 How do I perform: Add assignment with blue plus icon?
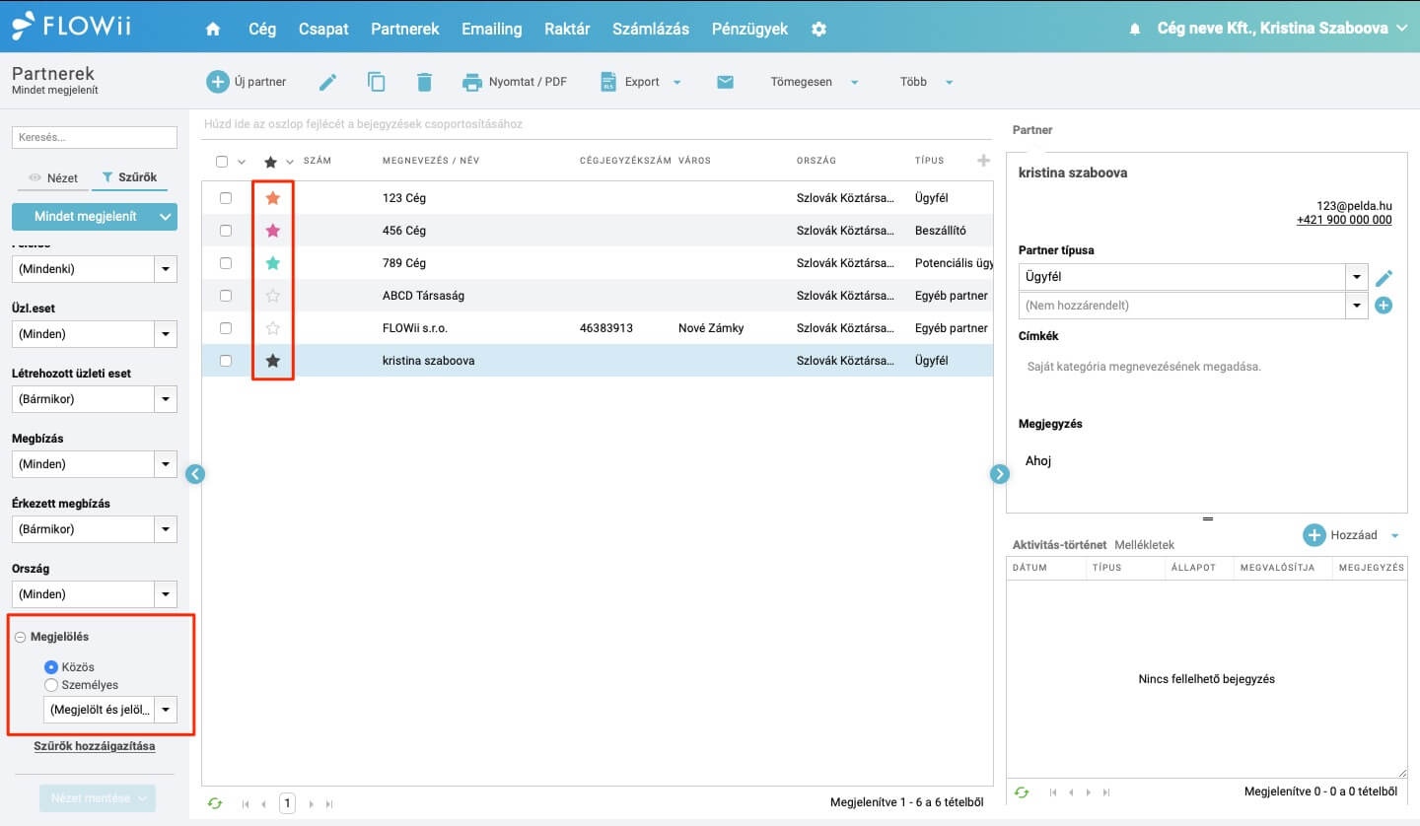coord(1384,306)
